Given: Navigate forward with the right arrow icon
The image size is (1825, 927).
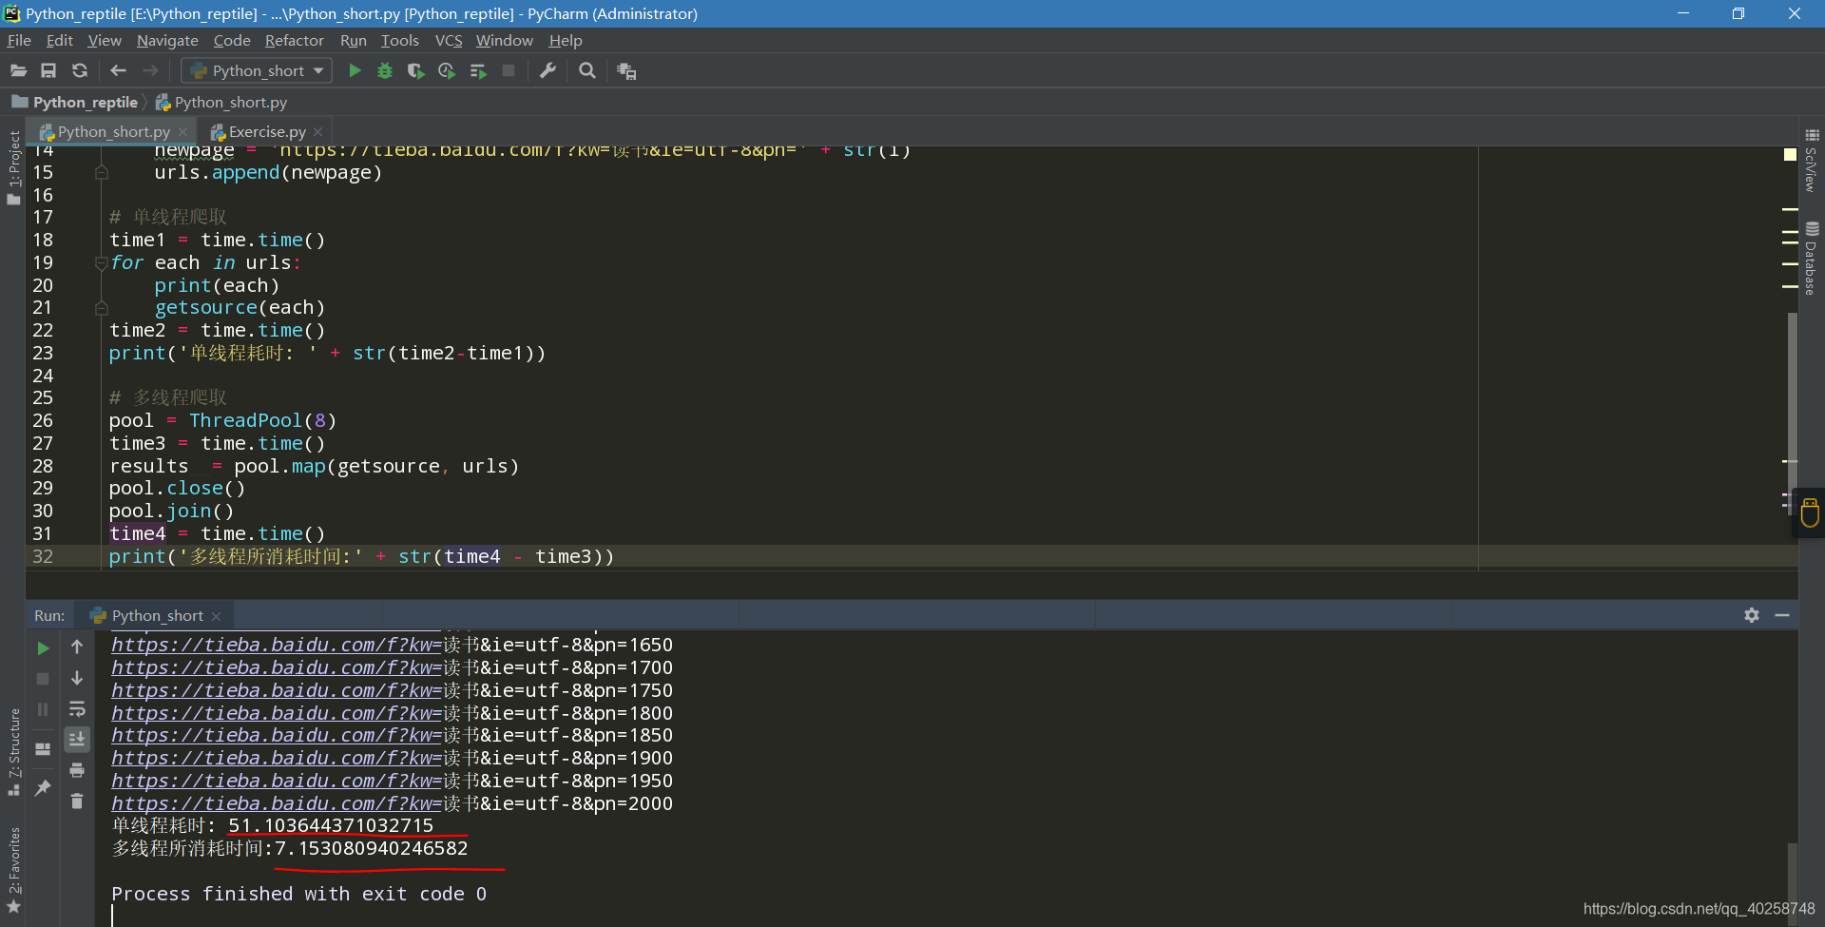Looking at the screenshot, I should click(150, 70).
